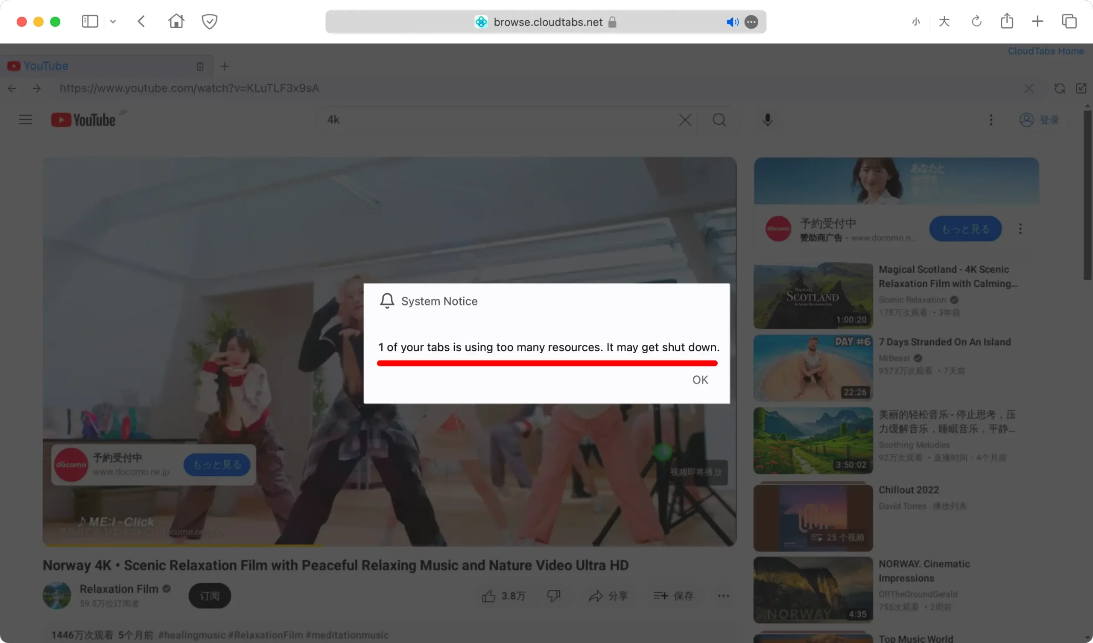The height and width of the screenshot is (643, 1093).
Task: Open sidebar ad options three-dot menu
Action: [1020, 229]
